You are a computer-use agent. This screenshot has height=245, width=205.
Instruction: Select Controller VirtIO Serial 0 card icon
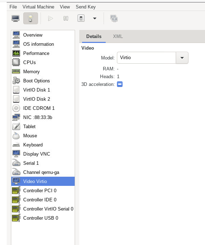pos(16,209)
